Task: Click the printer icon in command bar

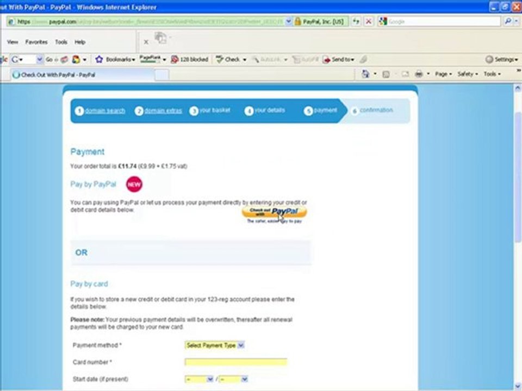Action: [419, 74]
